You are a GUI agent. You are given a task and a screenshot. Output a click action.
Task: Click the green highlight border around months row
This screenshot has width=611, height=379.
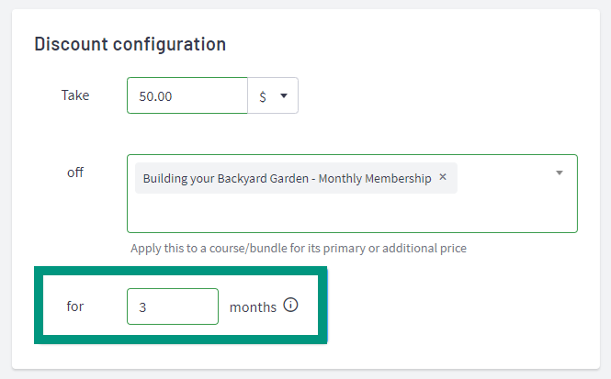180,271
